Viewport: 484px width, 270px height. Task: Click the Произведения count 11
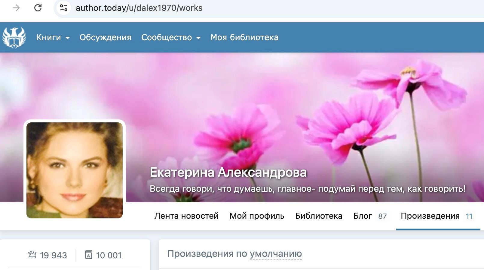pos(469,216)
